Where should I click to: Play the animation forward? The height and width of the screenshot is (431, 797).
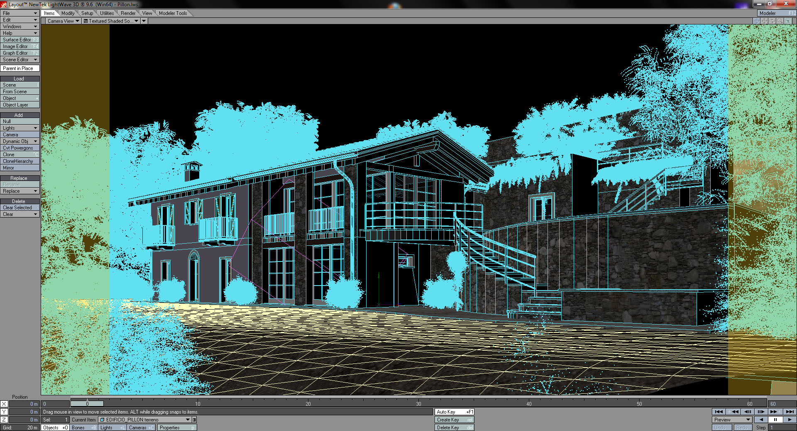789,419
